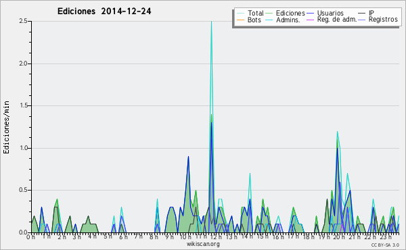Click the 'Total' legend label
The width and height of the screenshot is (406, 250).
[x=255, y=13]
